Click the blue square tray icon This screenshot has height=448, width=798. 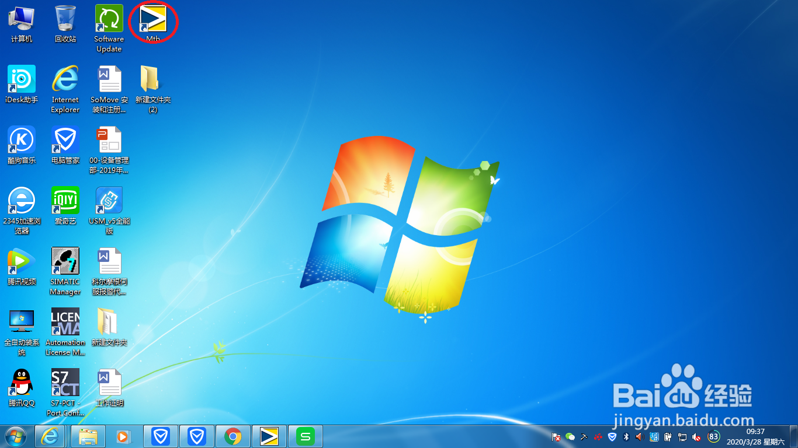click(x=654, y=436)
